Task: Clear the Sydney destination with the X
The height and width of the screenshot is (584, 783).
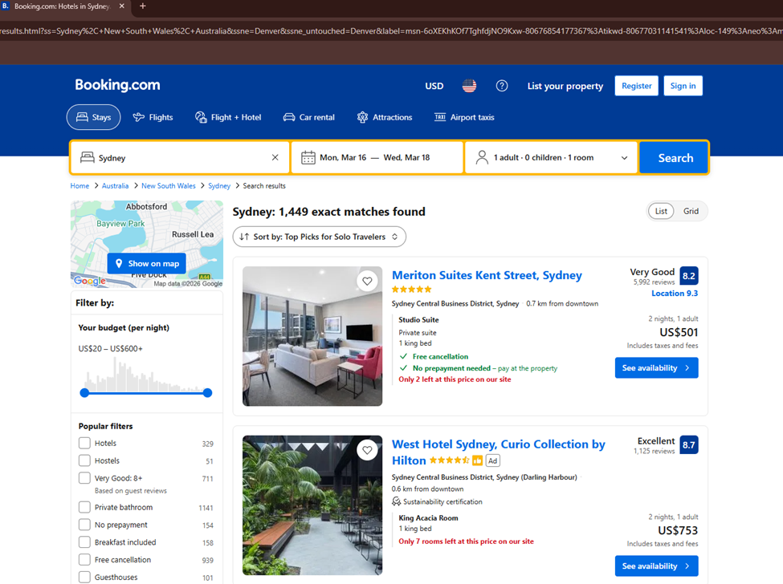Action: [x=275, y=157]
